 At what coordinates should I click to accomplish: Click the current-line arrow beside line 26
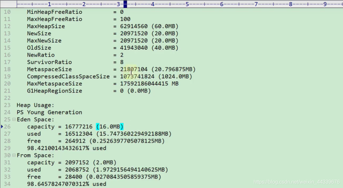2,126
